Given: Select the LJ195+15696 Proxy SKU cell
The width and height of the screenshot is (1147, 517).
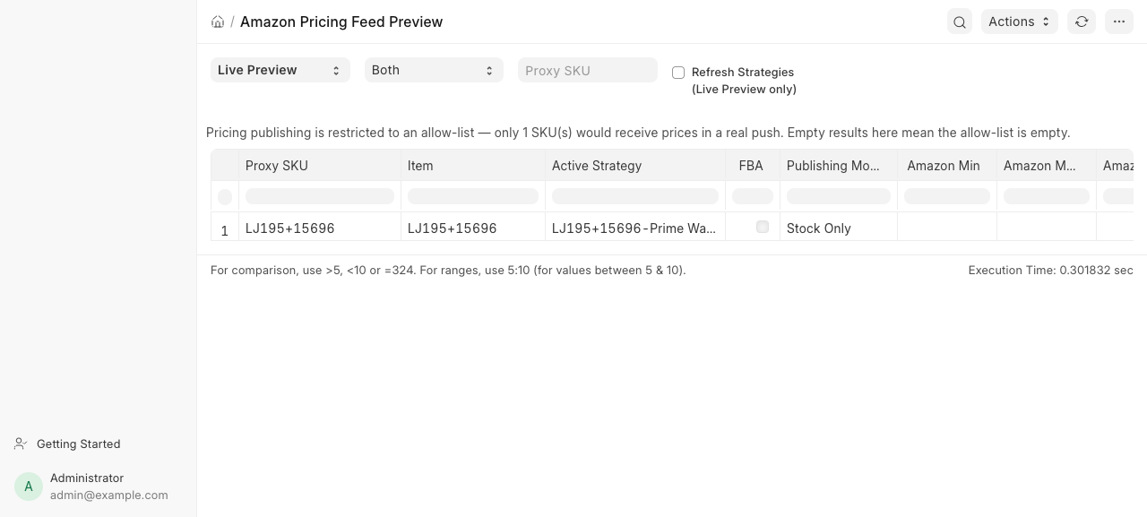Looking at the screenshot, I should [x=320, y=228].
